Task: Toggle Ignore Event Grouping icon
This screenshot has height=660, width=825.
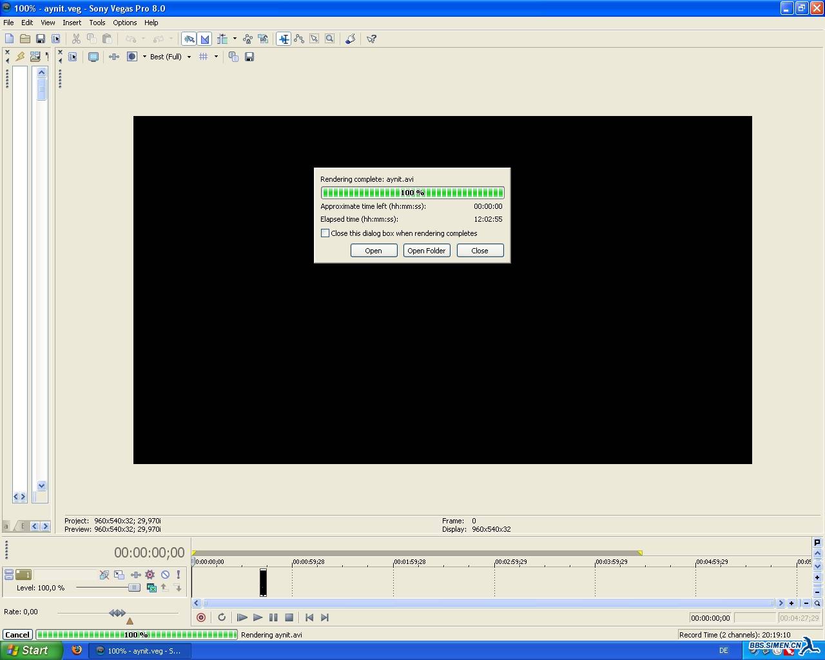Action: coord(263,39)
